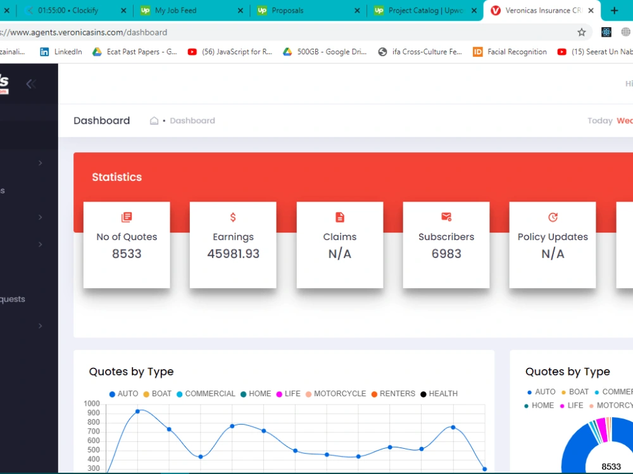
Task: Click the refresh icon on Policy Updates card
Action: pos(552,216)
